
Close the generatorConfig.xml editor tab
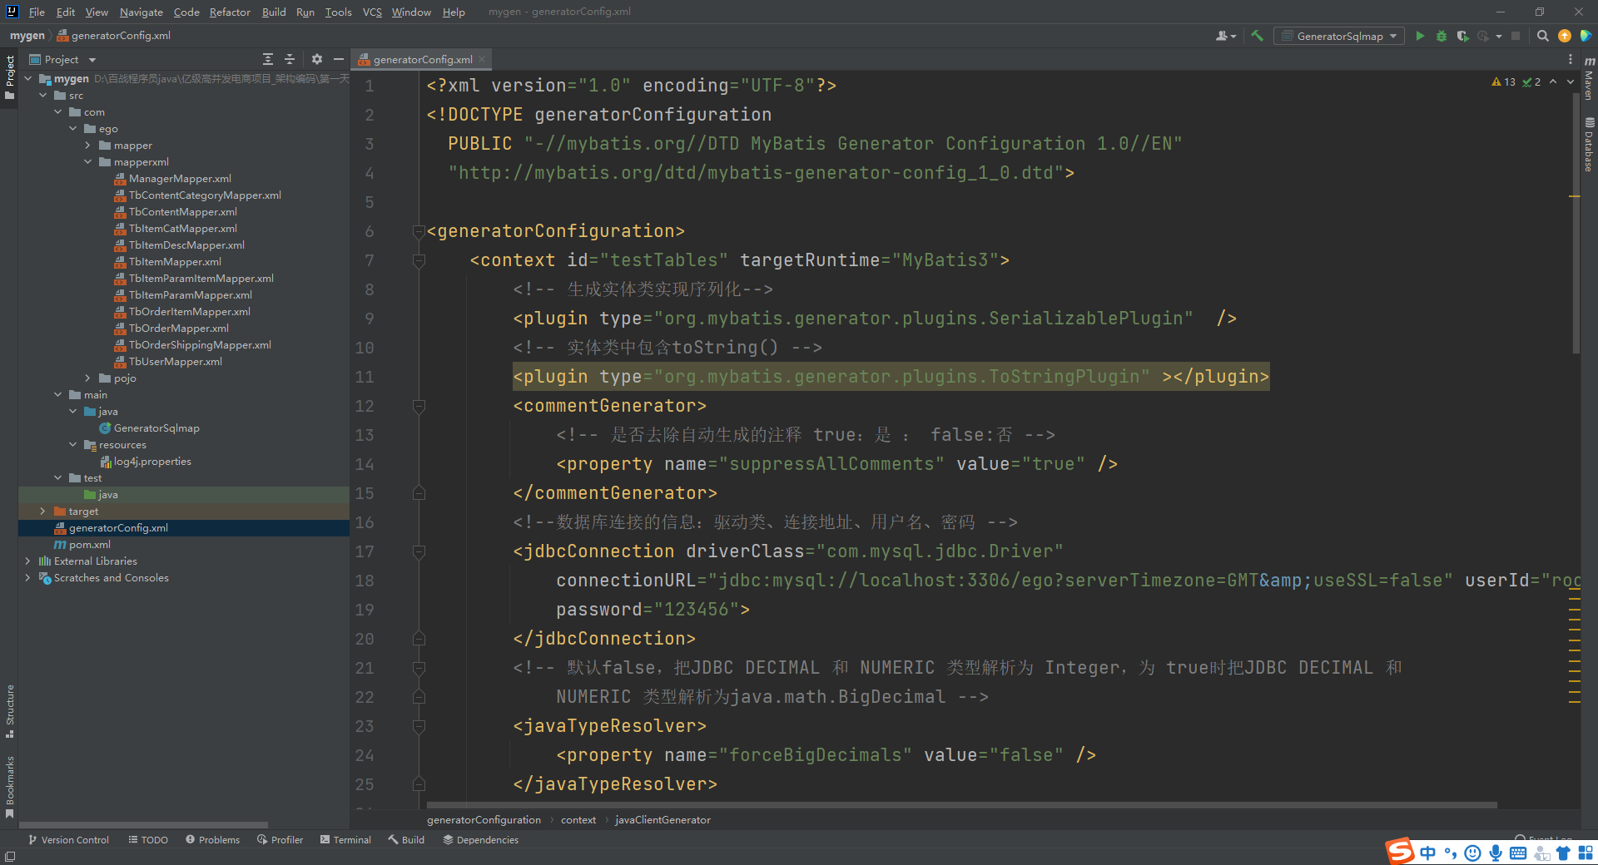(482, 59)
